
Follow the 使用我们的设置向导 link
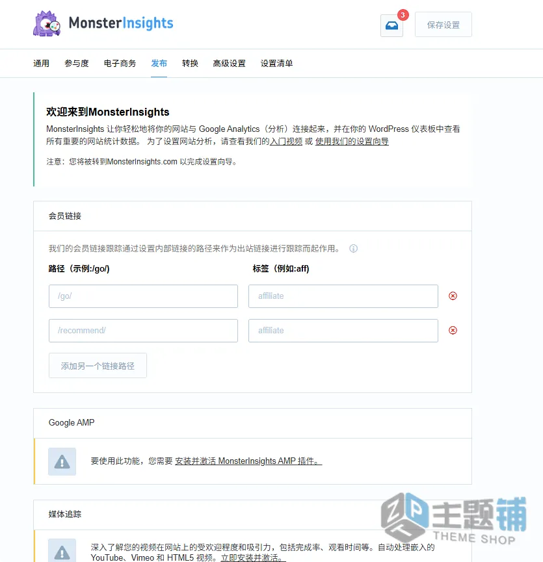[x=352, y=141]
